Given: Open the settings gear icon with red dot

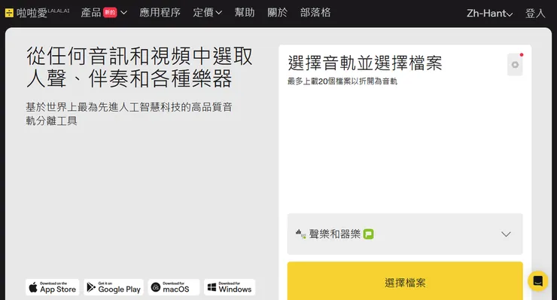Looking at the screenshot, I should pos(515,65).
